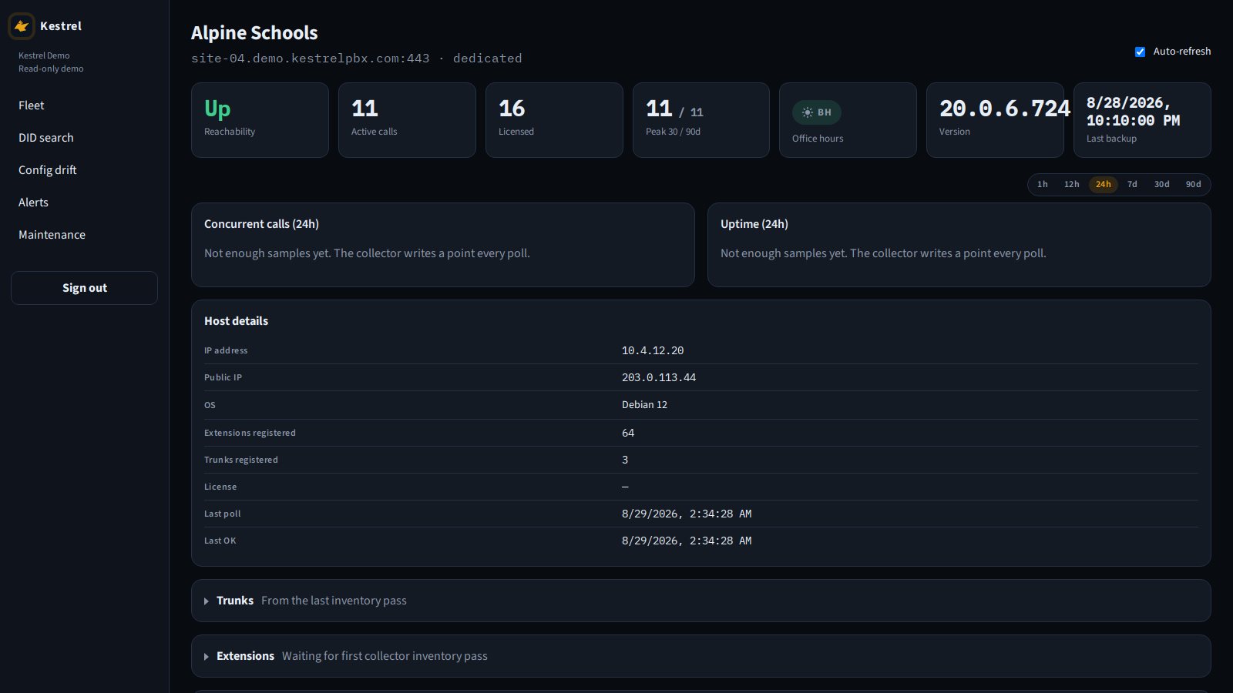Click the Last poll timestamp value
Viewport: 1233px width, 693px height.
687,514
